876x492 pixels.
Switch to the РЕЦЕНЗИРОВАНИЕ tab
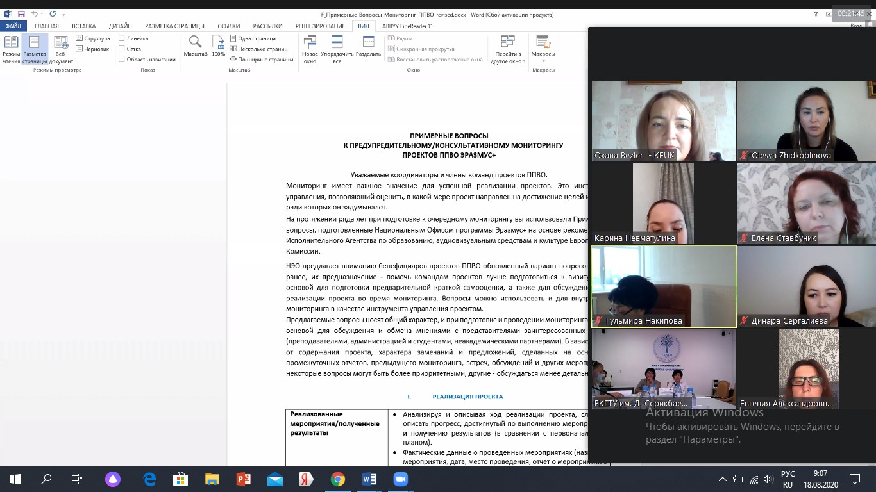click(x=320, y=26)
